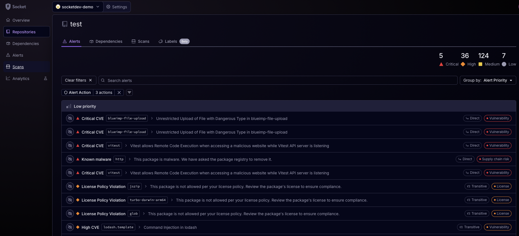Click the jszip package tag
519x236 pixels.
tap(135, 186)
